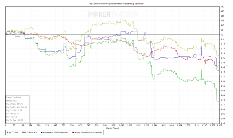233x138 pixels.
Task: Click the 1,043 x-axis tick label
Action: (x=121, y=125)
